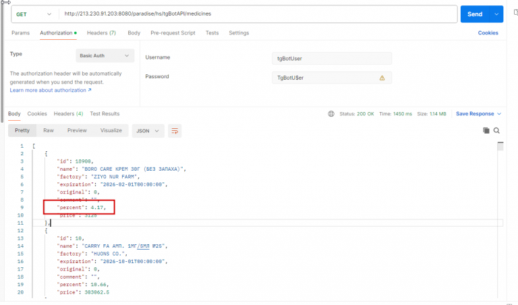Click the Password field

(332, 78)
